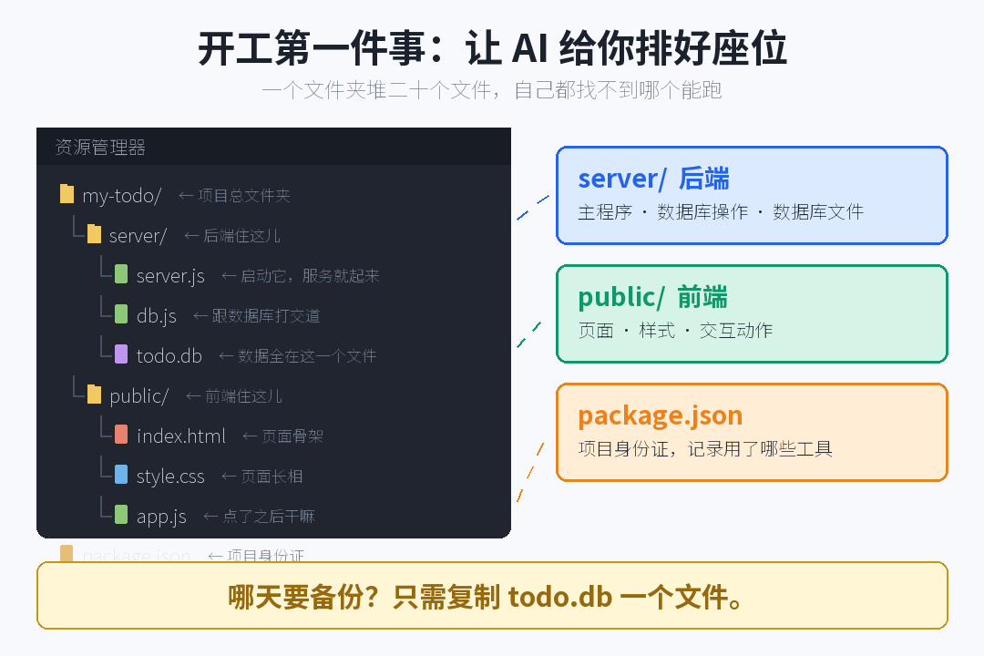Select the server/ folder name

[138, 236]
